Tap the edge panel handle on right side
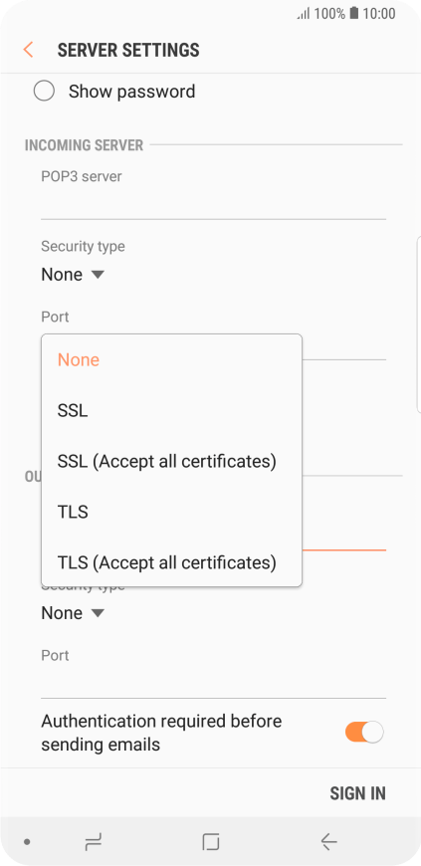This screenshot has width=421, height=866. tap(418, 325)
